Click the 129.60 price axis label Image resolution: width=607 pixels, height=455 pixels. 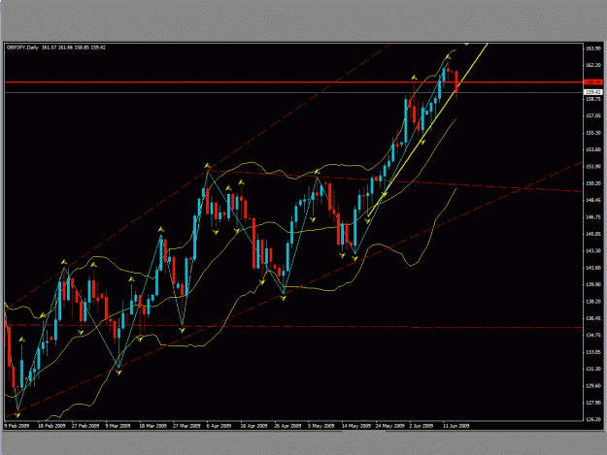coord(593,386)
